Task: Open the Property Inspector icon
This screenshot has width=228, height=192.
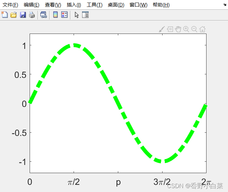Action: (x=85, y=15)
